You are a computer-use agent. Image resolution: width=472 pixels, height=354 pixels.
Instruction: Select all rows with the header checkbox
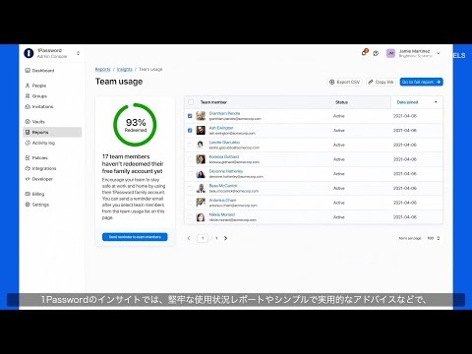tap(191, 102)
